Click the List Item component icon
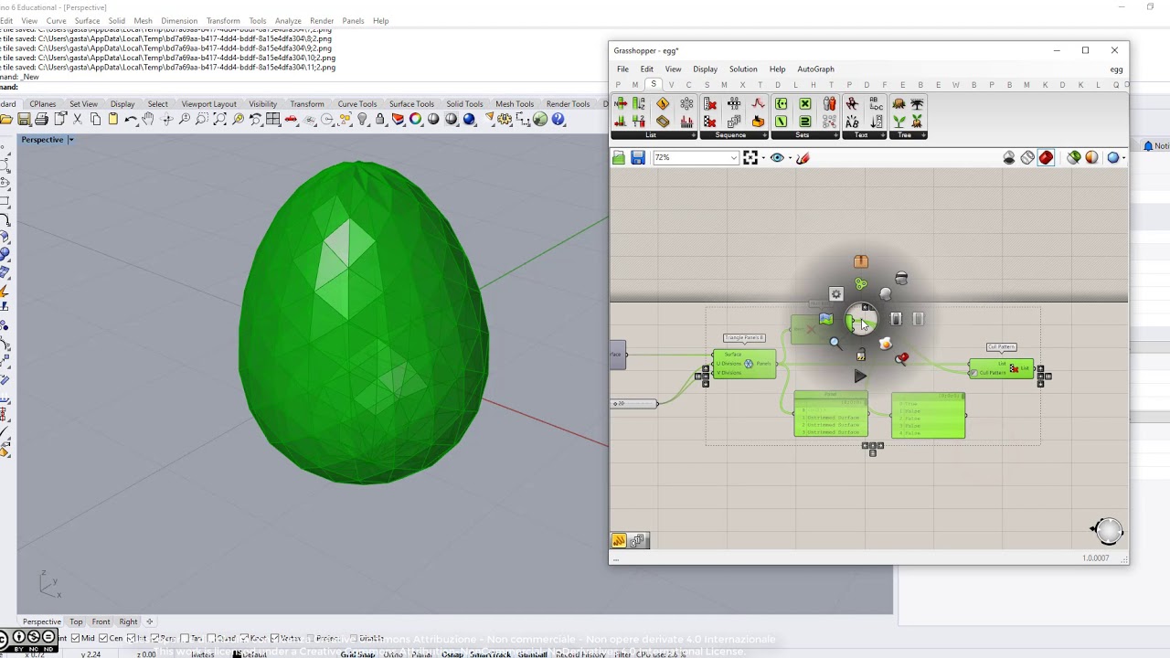Screen dimensions: 1170x658 pyautogui.click(x=621, y=103)
